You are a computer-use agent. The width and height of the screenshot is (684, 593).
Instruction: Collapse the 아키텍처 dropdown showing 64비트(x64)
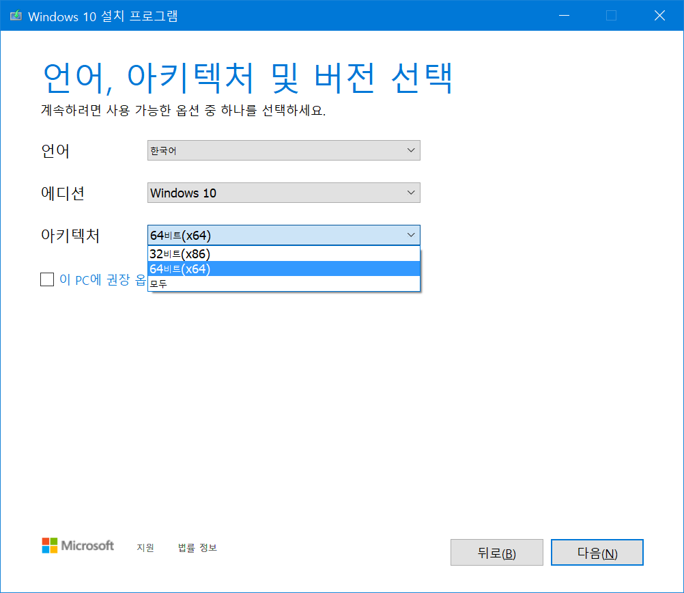coord(283,235)
